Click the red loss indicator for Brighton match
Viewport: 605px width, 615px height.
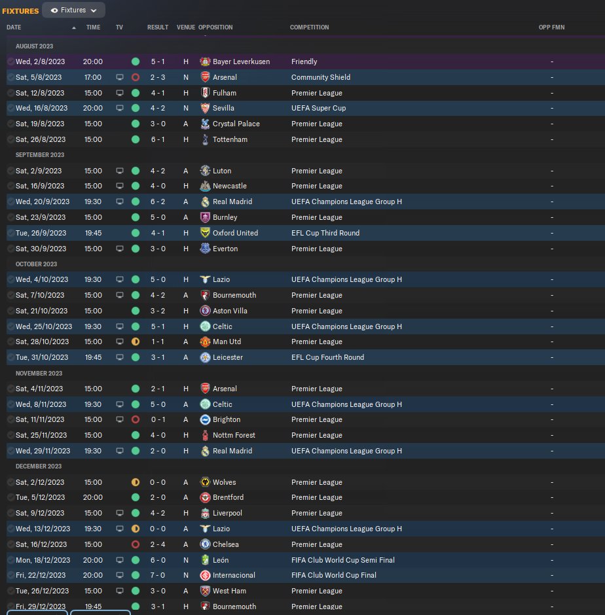coord(136,419)
